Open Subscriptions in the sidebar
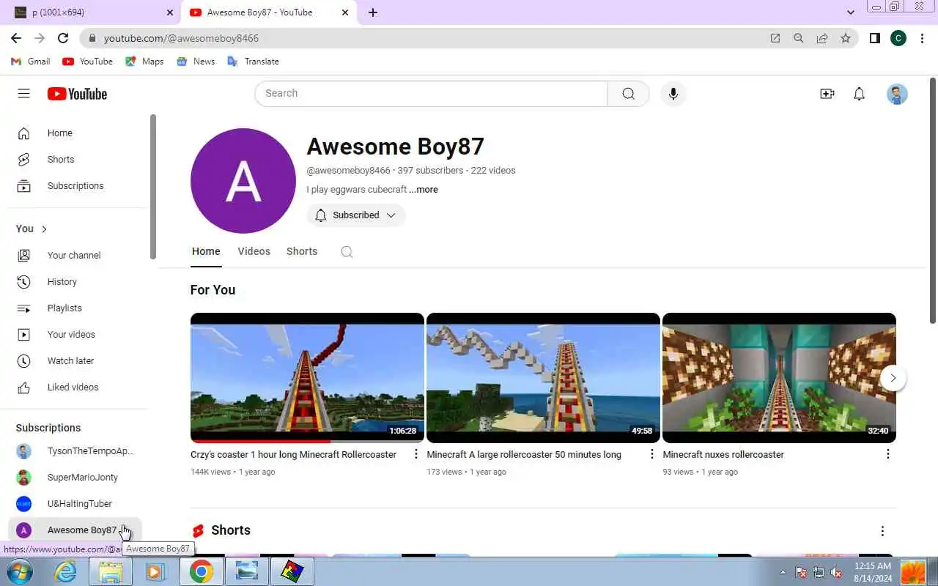938x586 pixels. (x=78, y=186)
